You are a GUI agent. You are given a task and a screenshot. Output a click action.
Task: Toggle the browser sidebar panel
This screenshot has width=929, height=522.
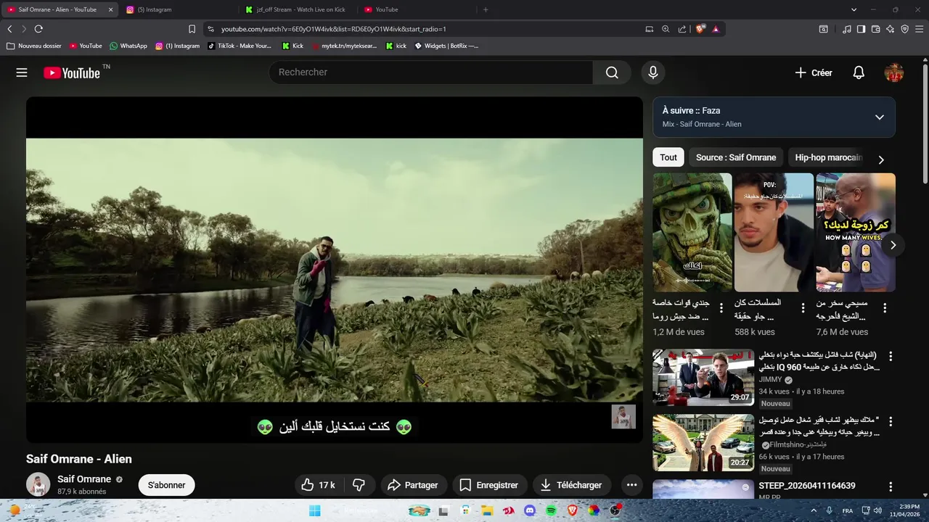861,29
